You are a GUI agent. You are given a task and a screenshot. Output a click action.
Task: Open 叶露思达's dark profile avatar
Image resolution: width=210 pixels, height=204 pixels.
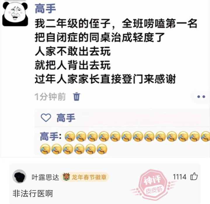pos(19,177)
